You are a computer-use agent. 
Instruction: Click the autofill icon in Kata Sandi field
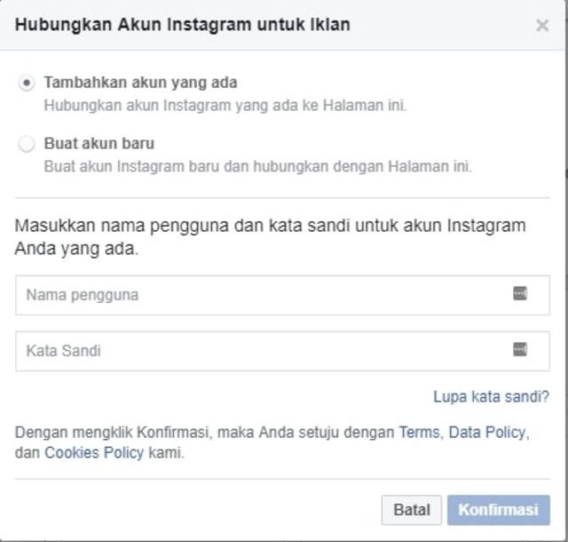[x=520, y=350]
